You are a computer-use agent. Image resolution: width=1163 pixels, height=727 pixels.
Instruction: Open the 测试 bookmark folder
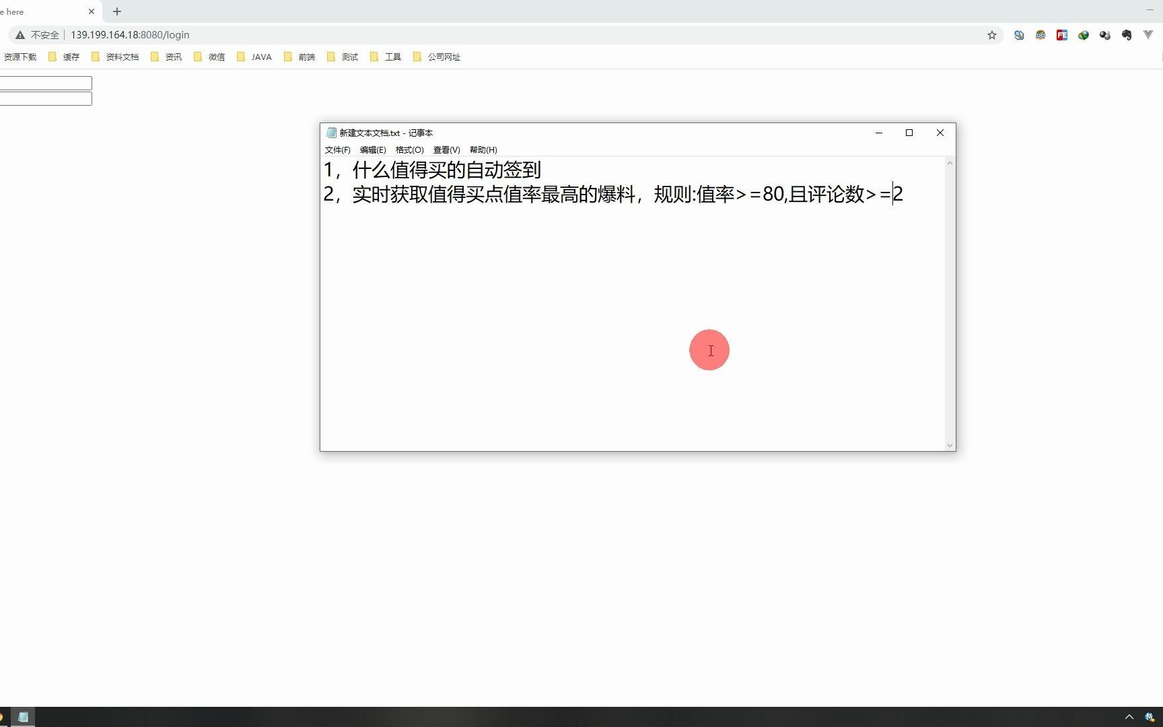[x=343, y=57]
